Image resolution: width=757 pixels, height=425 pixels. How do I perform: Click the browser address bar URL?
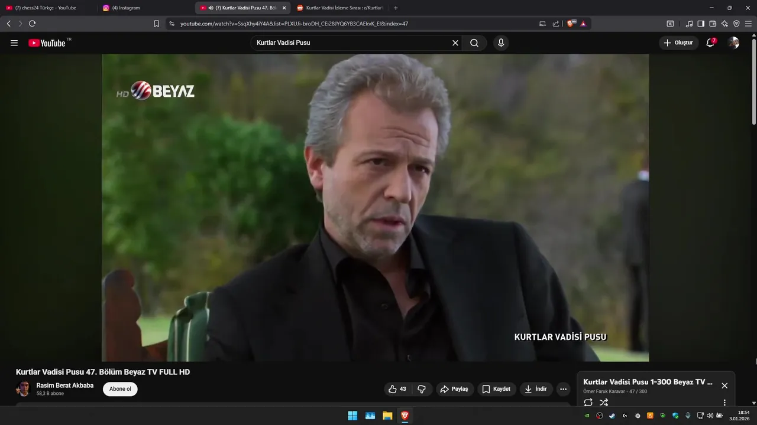coord(294,24)
